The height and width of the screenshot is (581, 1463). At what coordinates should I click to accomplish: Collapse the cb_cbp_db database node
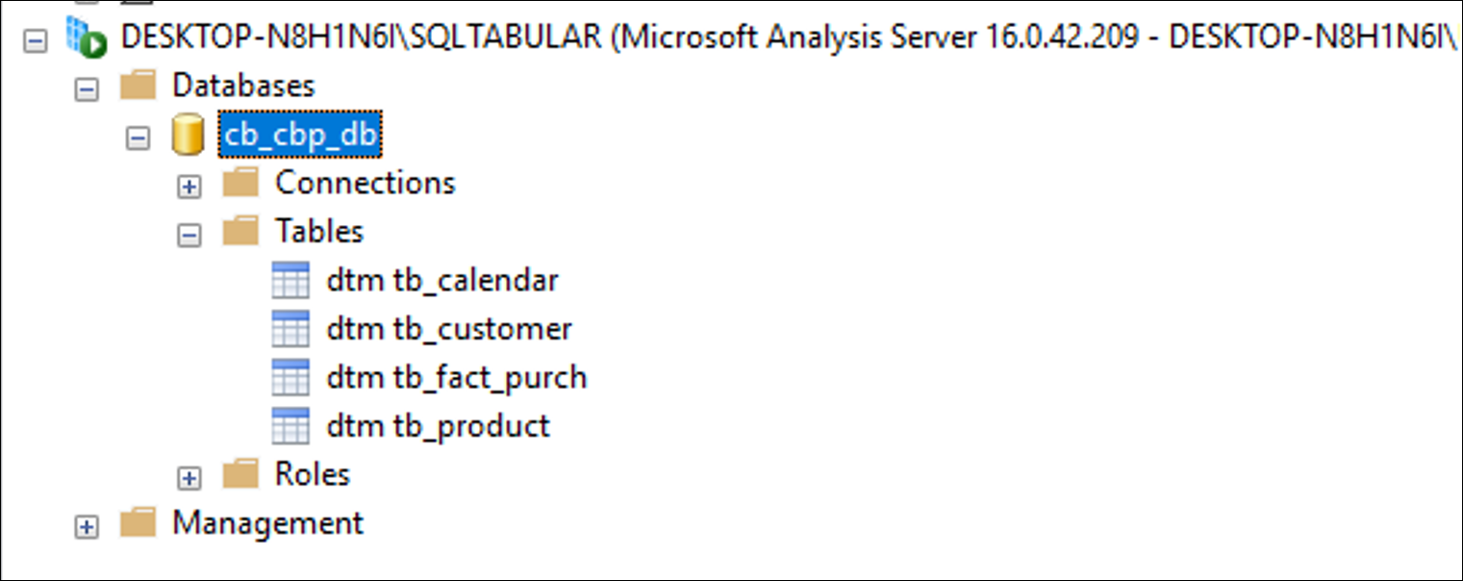(x=139, y=138)
